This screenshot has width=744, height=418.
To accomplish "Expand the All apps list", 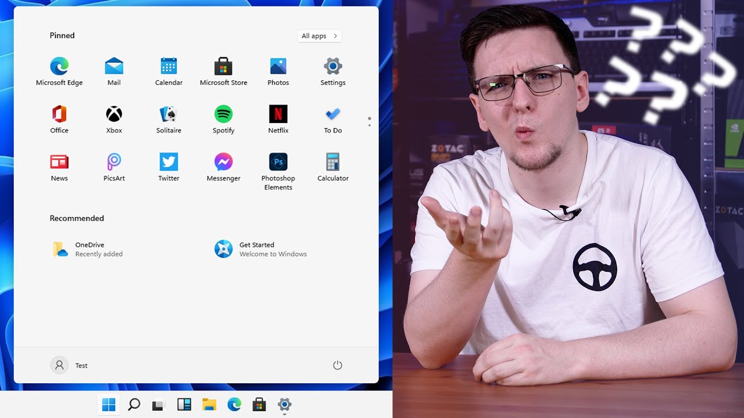I will 319,36.
